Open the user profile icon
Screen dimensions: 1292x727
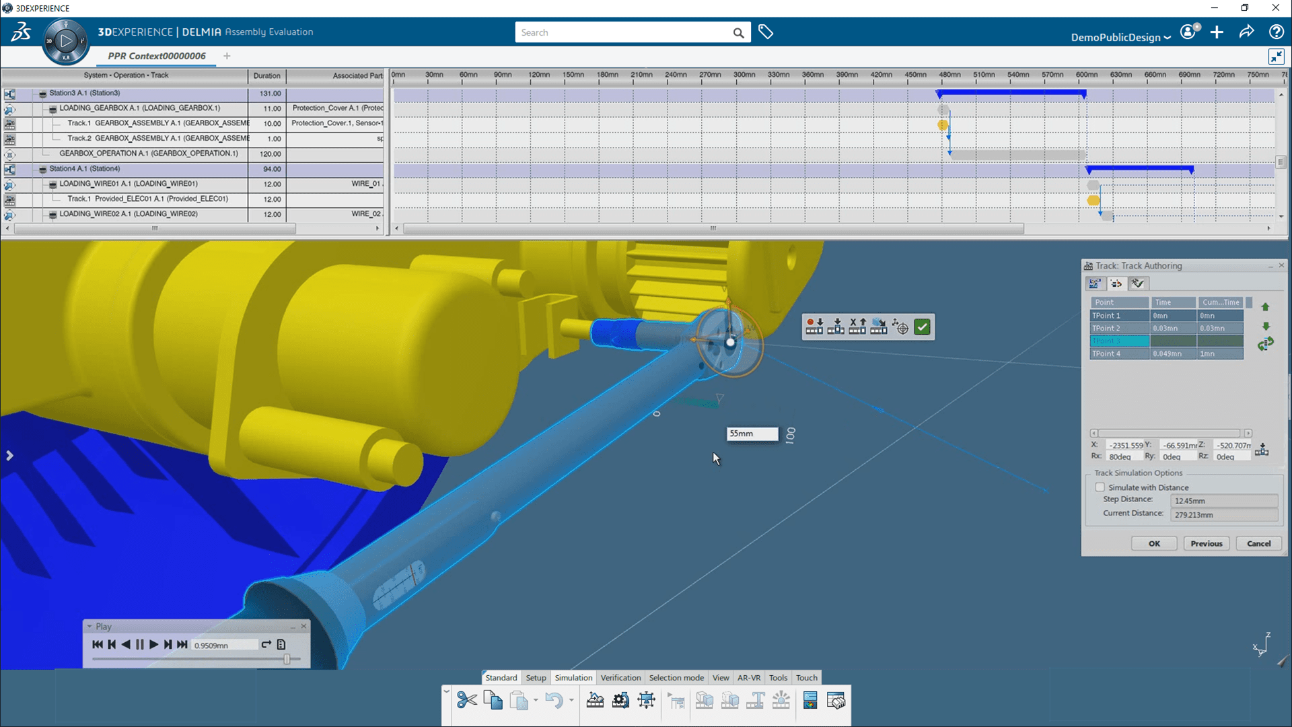pyautogui.click(x=1189, y=32)
